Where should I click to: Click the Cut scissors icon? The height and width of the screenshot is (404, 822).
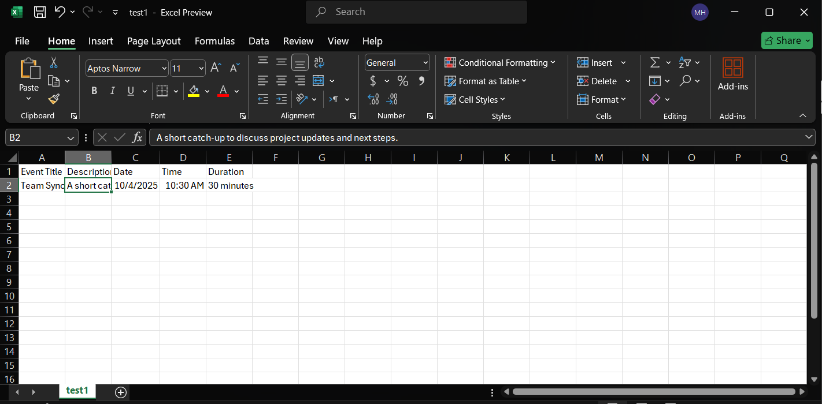pyautogui.click(x=54, y=62)
